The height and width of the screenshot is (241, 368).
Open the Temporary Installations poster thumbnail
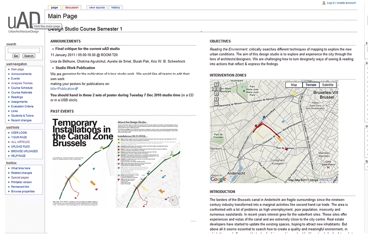83,163
